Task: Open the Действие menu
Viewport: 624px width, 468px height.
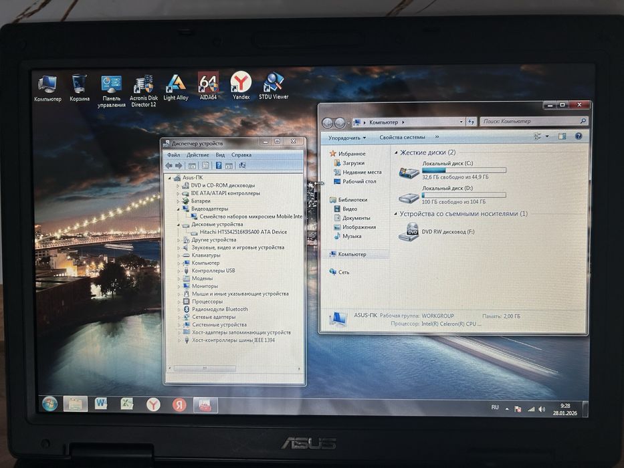Action: 198,155
